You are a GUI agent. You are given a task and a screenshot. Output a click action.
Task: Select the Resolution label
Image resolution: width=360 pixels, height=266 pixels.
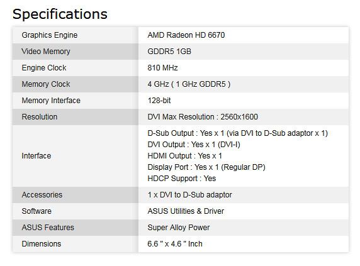[40, 117]
